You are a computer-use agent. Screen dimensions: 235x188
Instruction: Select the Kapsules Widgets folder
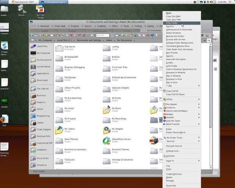(x=116, y=89)
